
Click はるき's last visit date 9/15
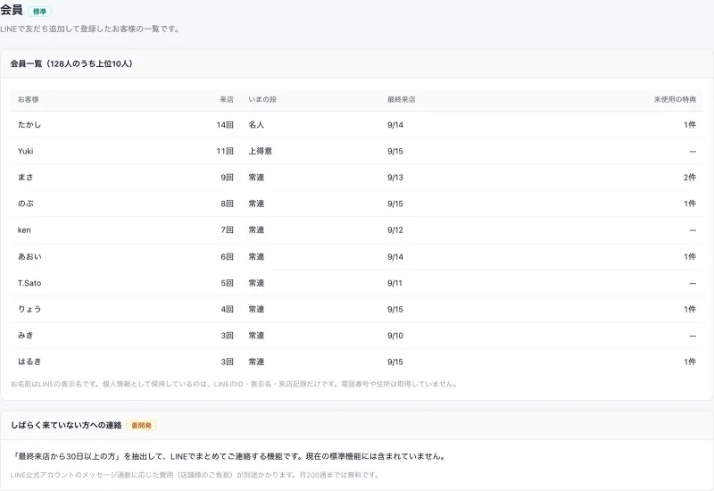(x=395, y=362)
